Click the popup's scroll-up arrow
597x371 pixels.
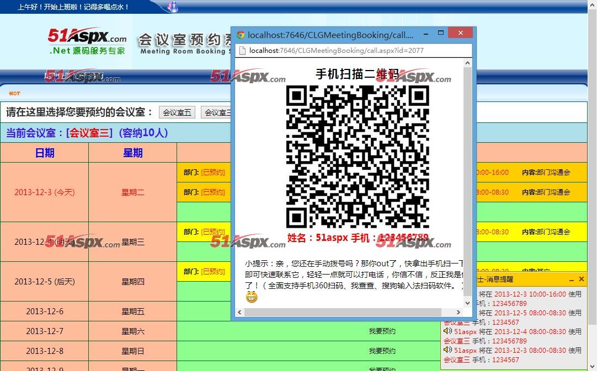tap(467, 63)
